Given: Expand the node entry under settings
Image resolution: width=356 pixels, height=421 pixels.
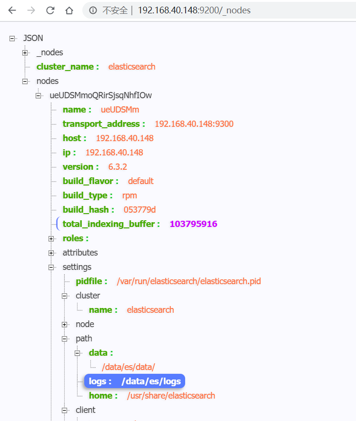Looking at the screenshot, I should coord(64,325).
